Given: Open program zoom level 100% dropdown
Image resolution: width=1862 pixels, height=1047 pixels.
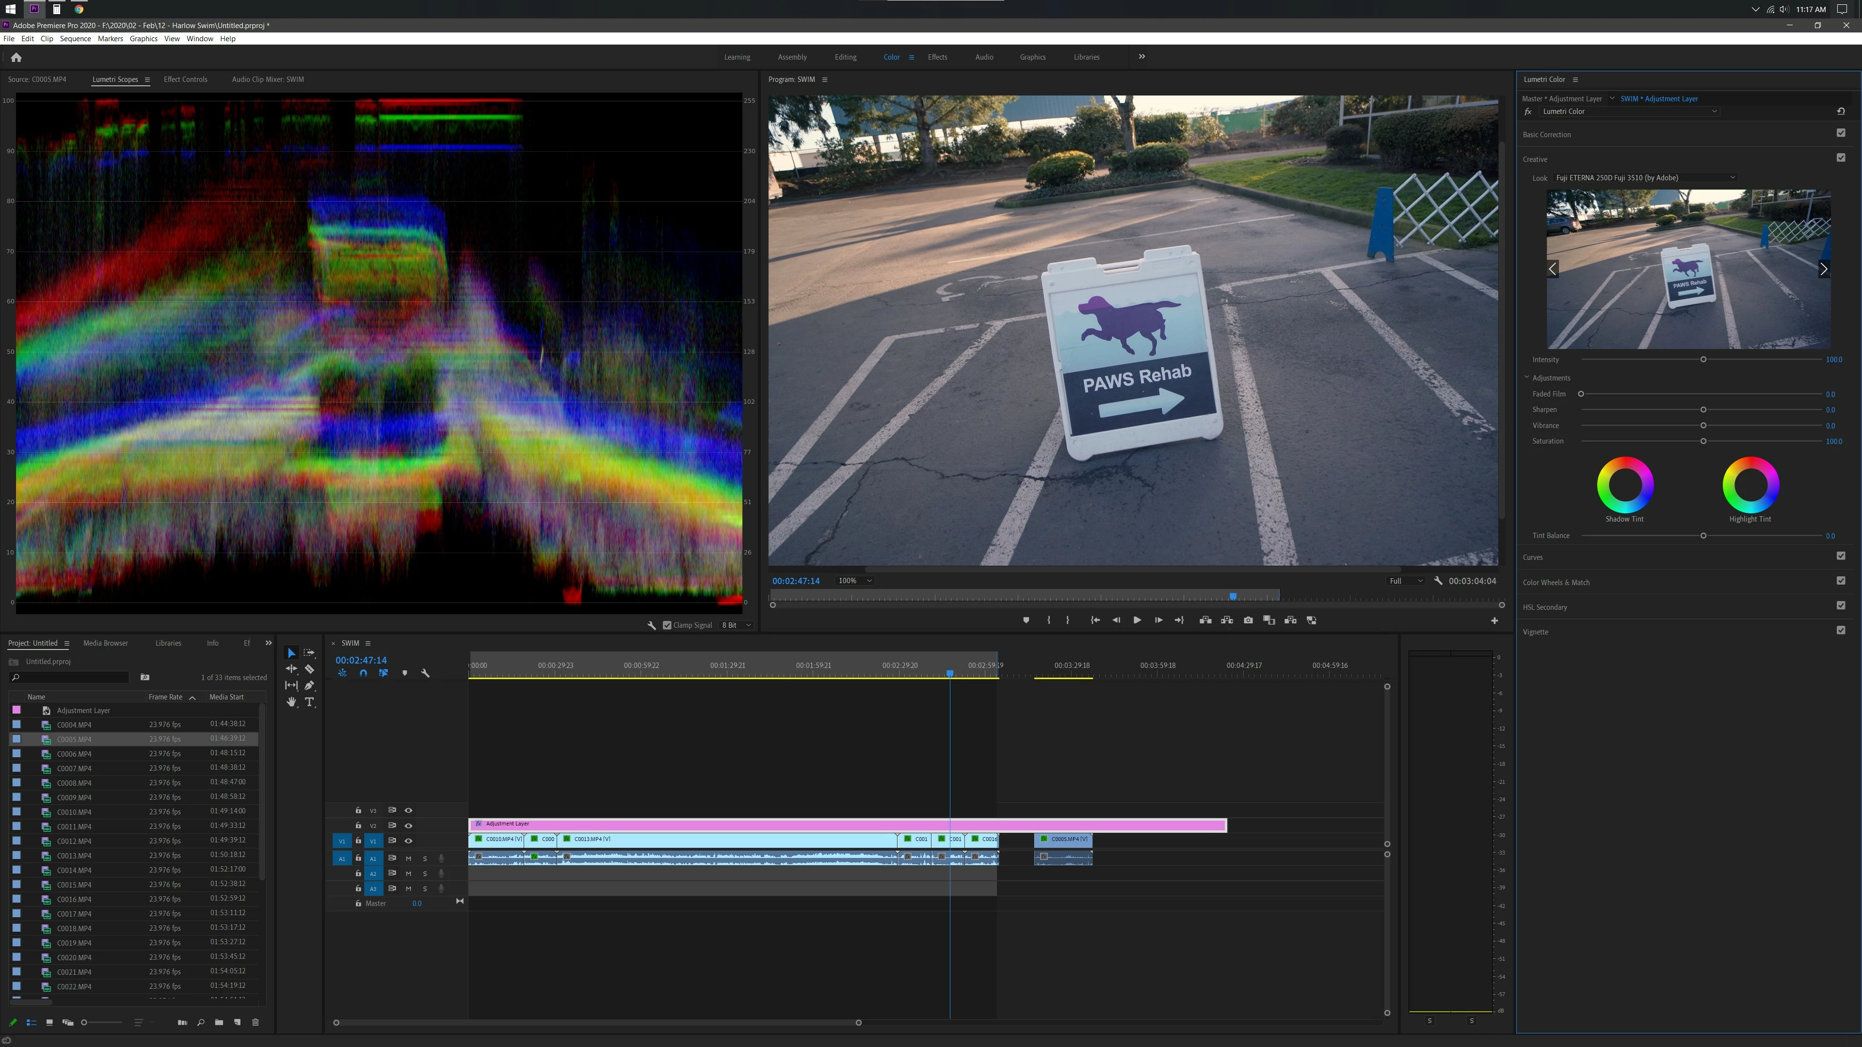Looking at the screenshot, I should (x=854, y=581).
